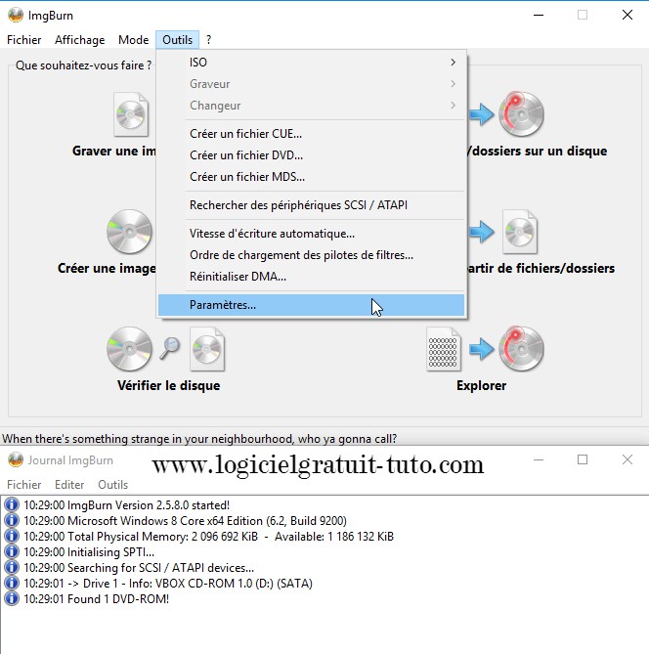The width and height of the screenshot is (649, 654).
Task: Click the image file icon above 'Graver une im'
Action: coord(131,114)
